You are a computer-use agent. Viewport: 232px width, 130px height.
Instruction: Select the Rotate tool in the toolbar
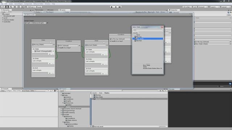coord(11,7)
